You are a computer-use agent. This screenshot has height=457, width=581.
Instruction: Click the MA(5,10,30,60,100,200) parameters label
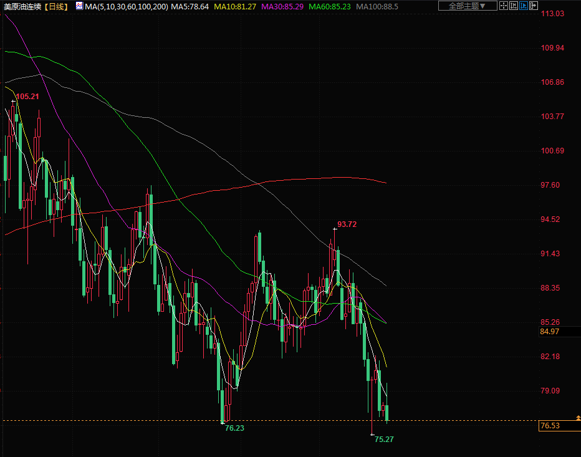pos(126,6)
